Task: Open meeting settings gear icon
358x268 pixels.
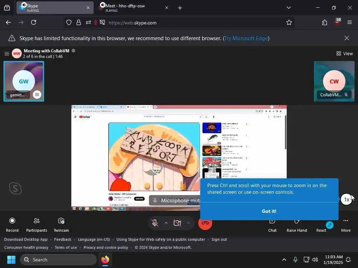Action: click(x=73, y=51)
